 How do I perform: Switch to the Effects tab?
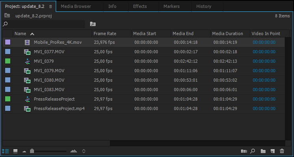coord(140,6)
